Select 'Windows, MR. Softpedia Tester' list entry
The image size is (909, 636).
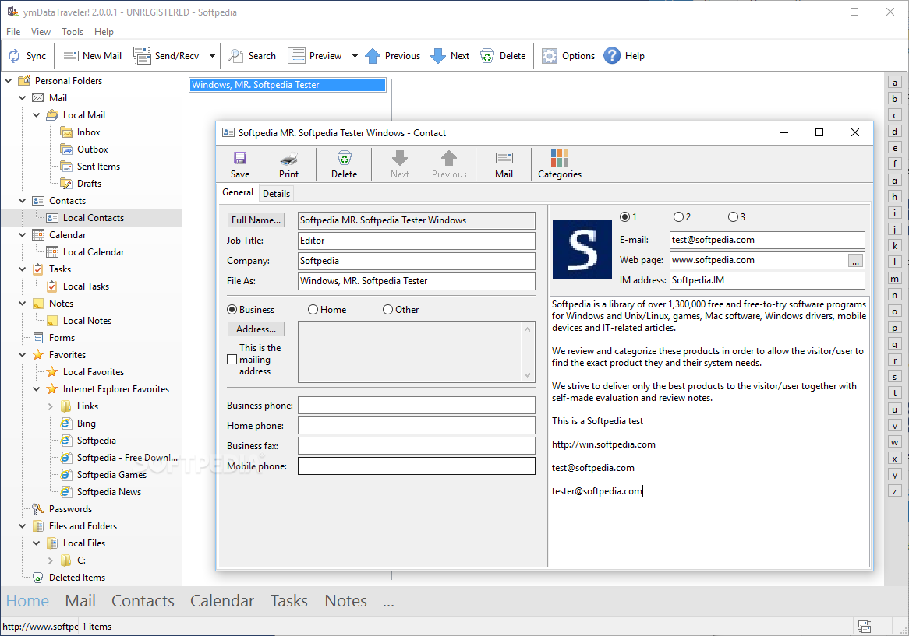pos(288,85)
